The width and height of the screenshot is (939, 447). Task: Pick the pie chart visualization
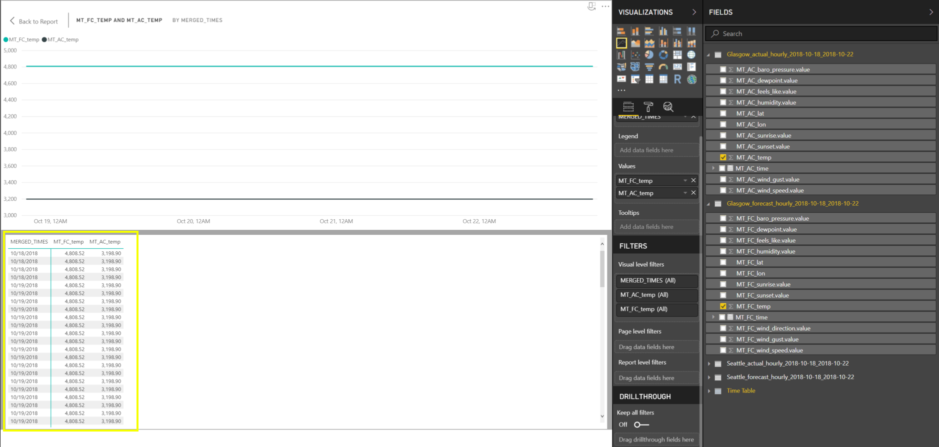pos(649,55)
